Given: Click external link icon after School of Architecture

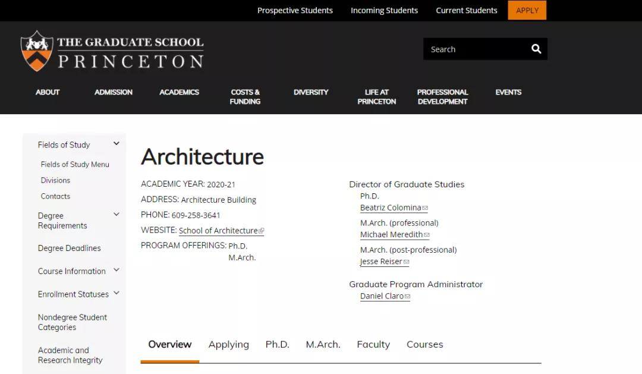Looking at the screenshot, I should [262, 231].
